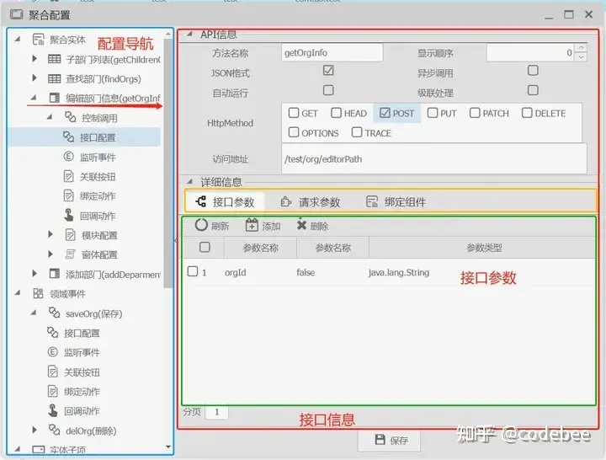
Task: Switch to the 接口参数 tab
Action: pos(225,201)
